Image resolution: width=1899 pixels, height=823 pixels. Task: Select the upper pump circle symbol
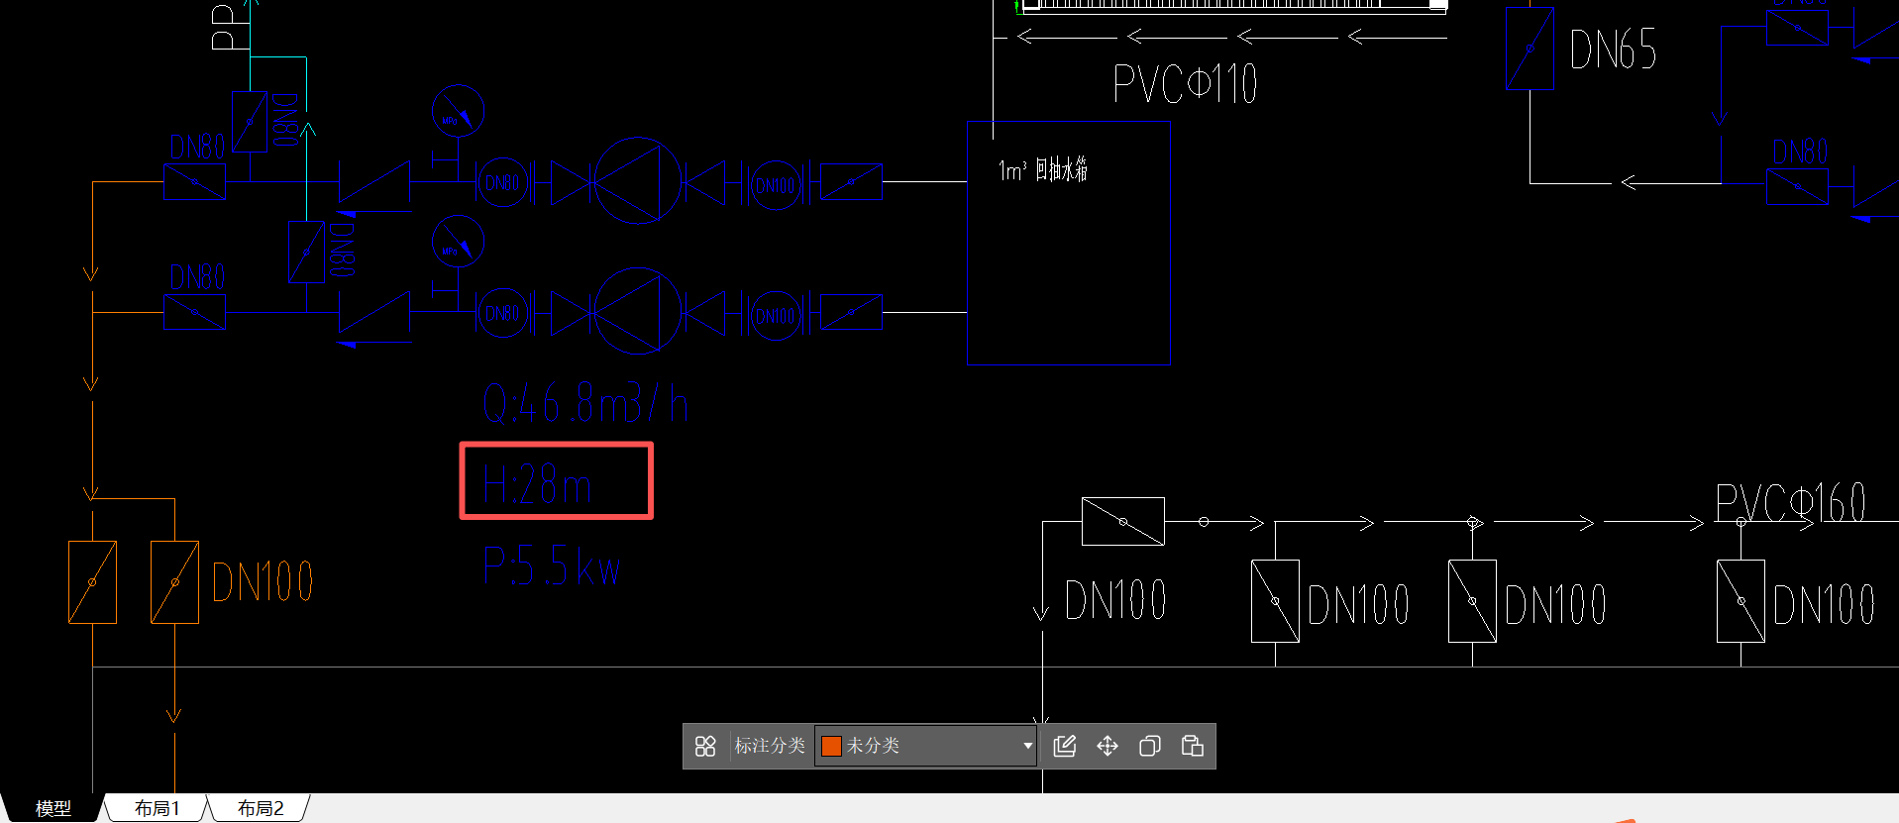coord(638,181)
